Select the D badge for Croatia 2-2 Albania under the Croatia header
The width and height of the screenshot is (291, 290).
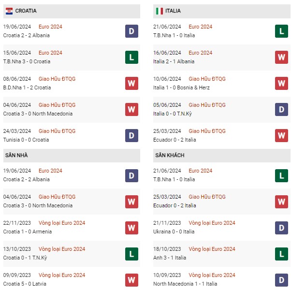pyautogui.click(x=131, y=31)
